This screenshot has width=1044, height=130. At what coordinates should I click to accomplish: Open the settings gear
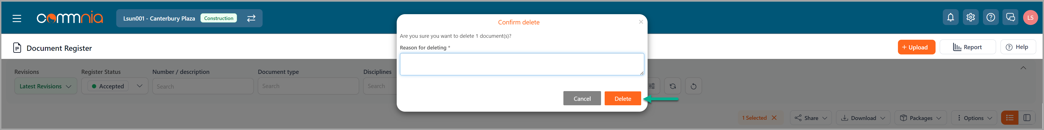click(x=970, y=17)
